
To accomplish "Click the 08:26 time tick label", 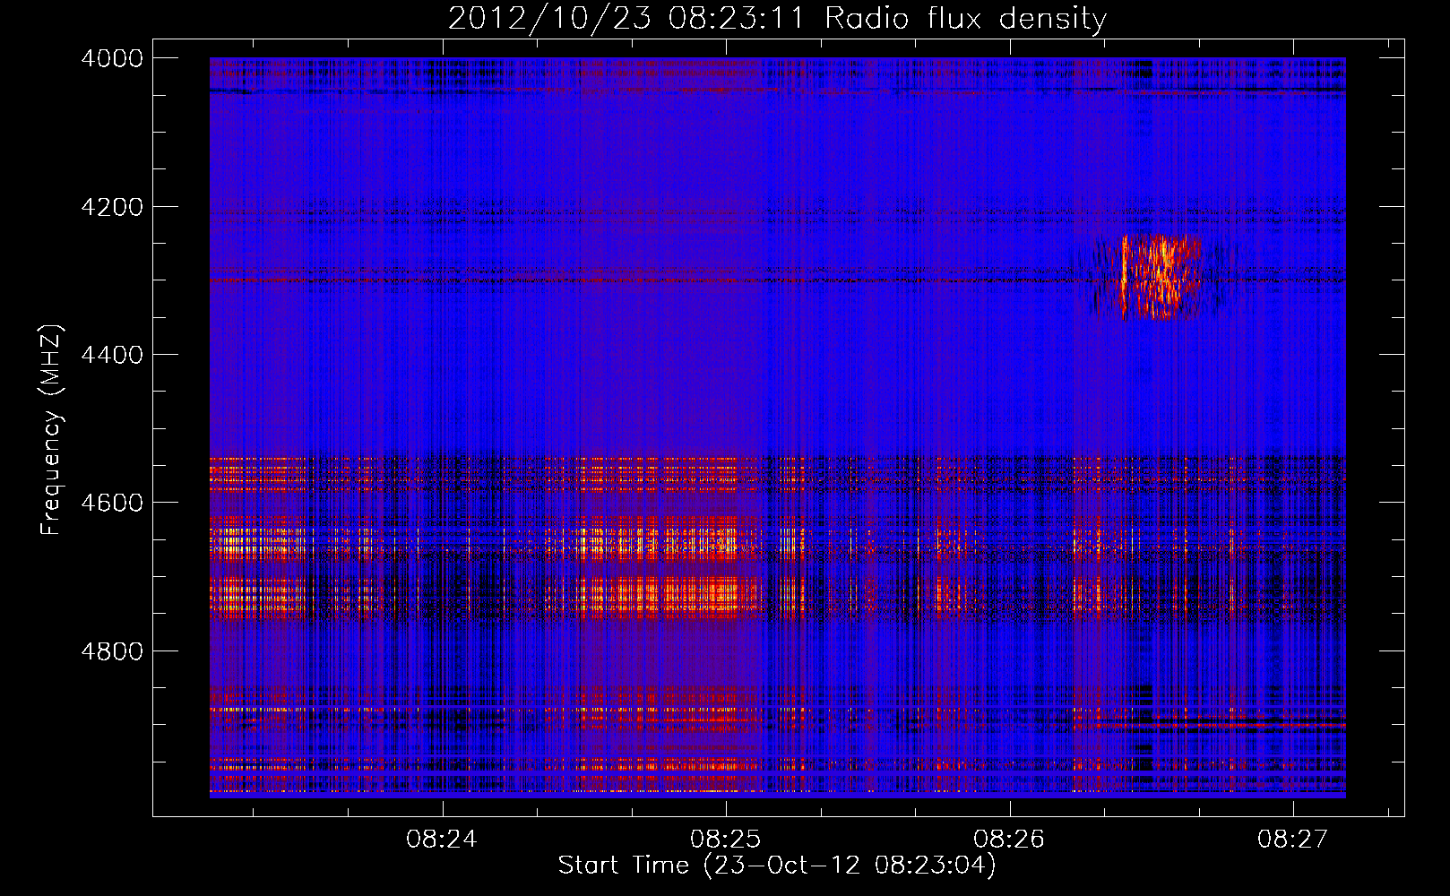I will pyautogui.click(x=1010, y=839).
